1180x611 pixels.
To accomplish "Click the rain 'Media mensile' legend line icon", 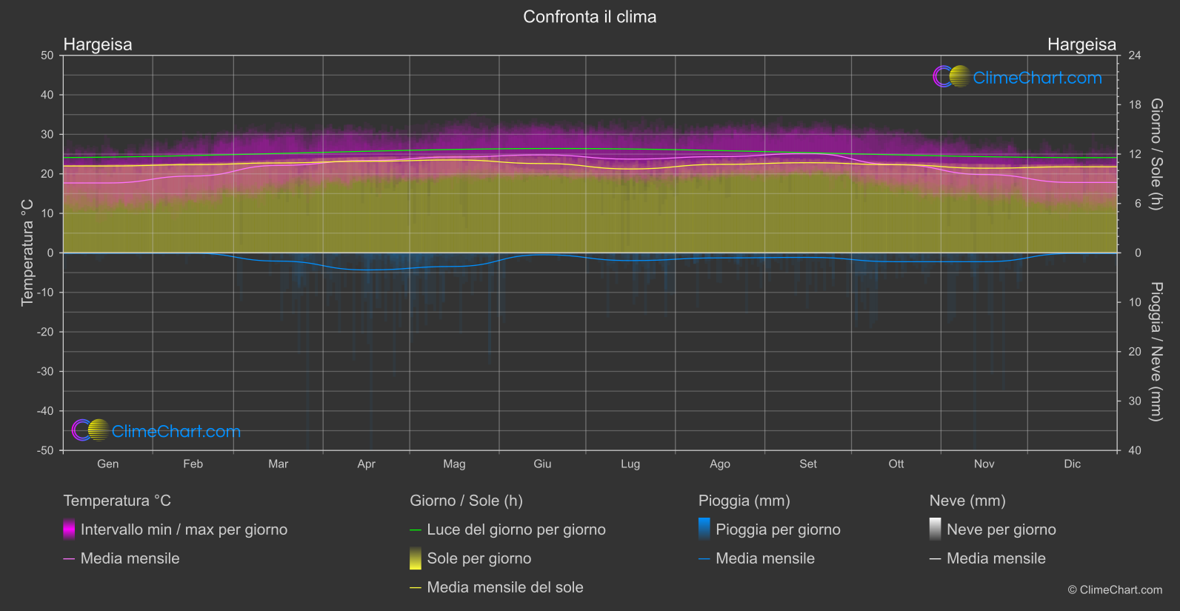I will (x=704, y=559).
